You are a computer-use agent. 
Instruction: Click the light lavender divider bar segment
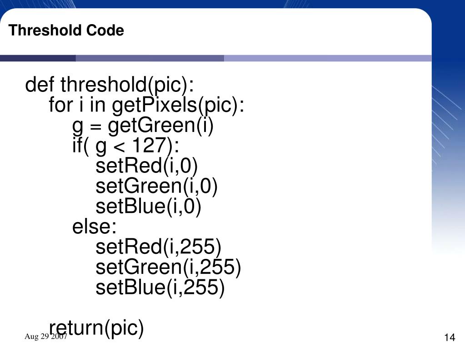(x=328, y=58)
